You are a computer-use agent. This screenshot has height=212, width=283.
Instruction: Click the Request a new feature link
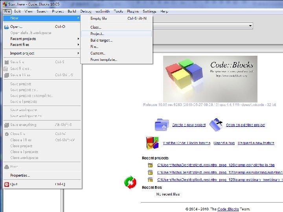tap(256, 143)
